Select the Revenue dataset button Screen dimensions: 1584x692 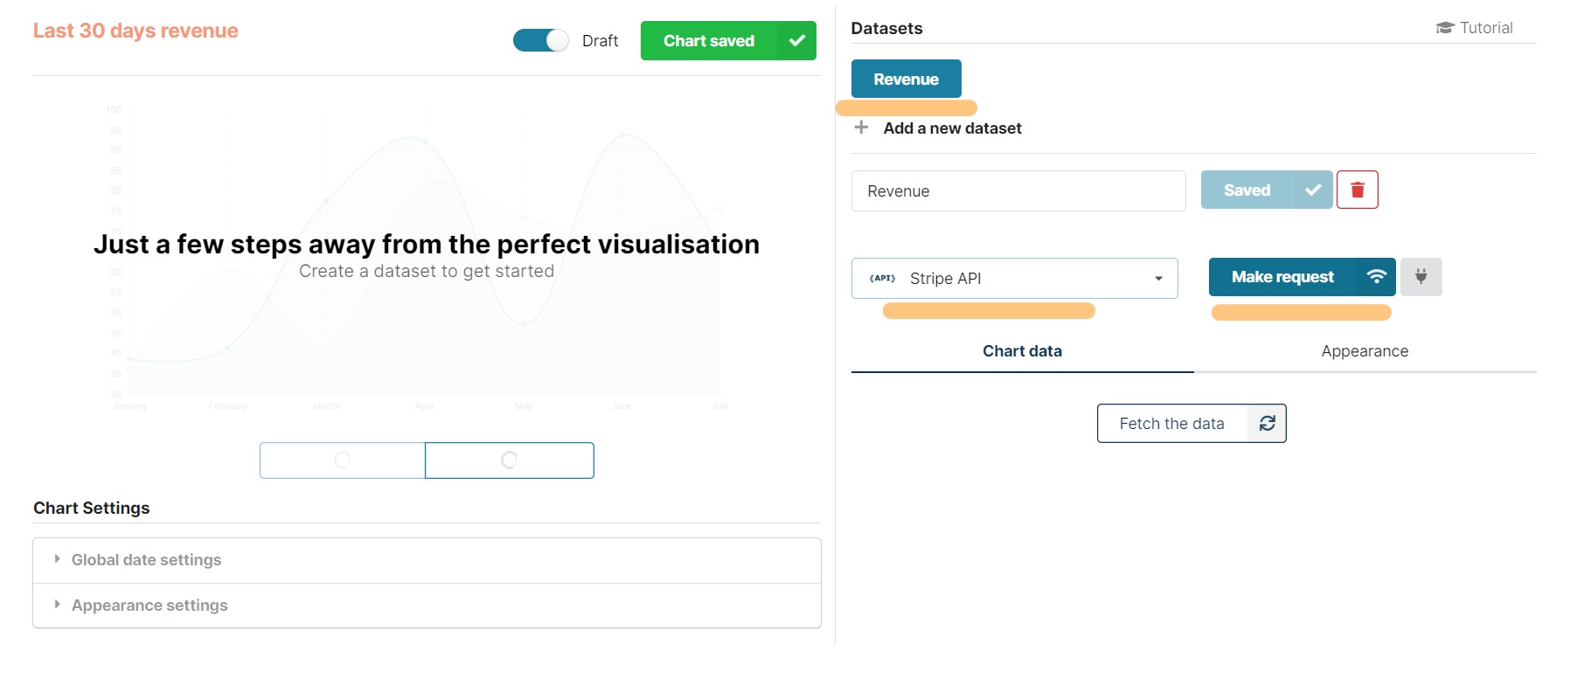point(906,80)
